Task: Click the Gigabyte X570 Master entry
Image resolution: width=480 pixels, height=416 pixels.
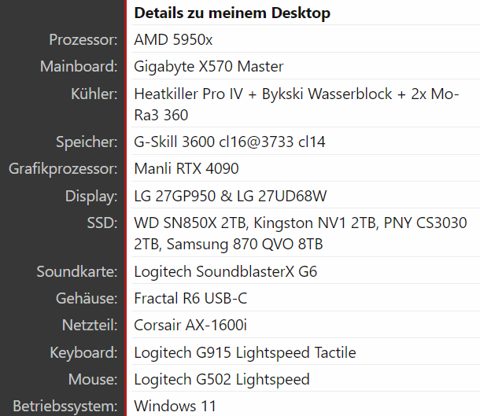Action: click(209, 67)
